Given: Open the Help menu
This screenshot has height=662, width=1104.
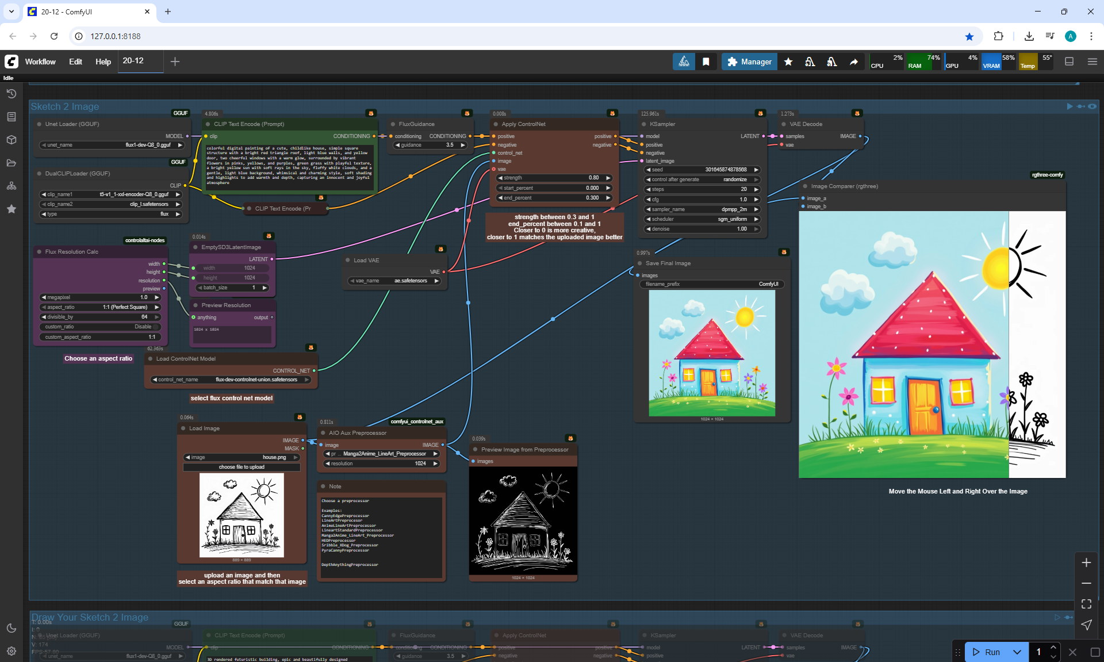Looking at the screenshot, I should pyautogui.click(x=103, y=62).
